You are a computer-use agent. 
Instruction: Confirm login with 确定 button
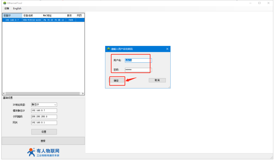tap(116, 80)
